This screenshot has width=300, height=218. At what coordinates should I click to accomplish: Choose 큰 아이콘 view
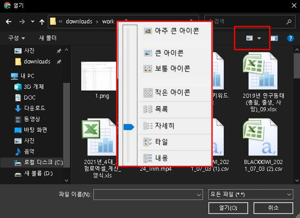pyautogui.click(x=164, y=53)
